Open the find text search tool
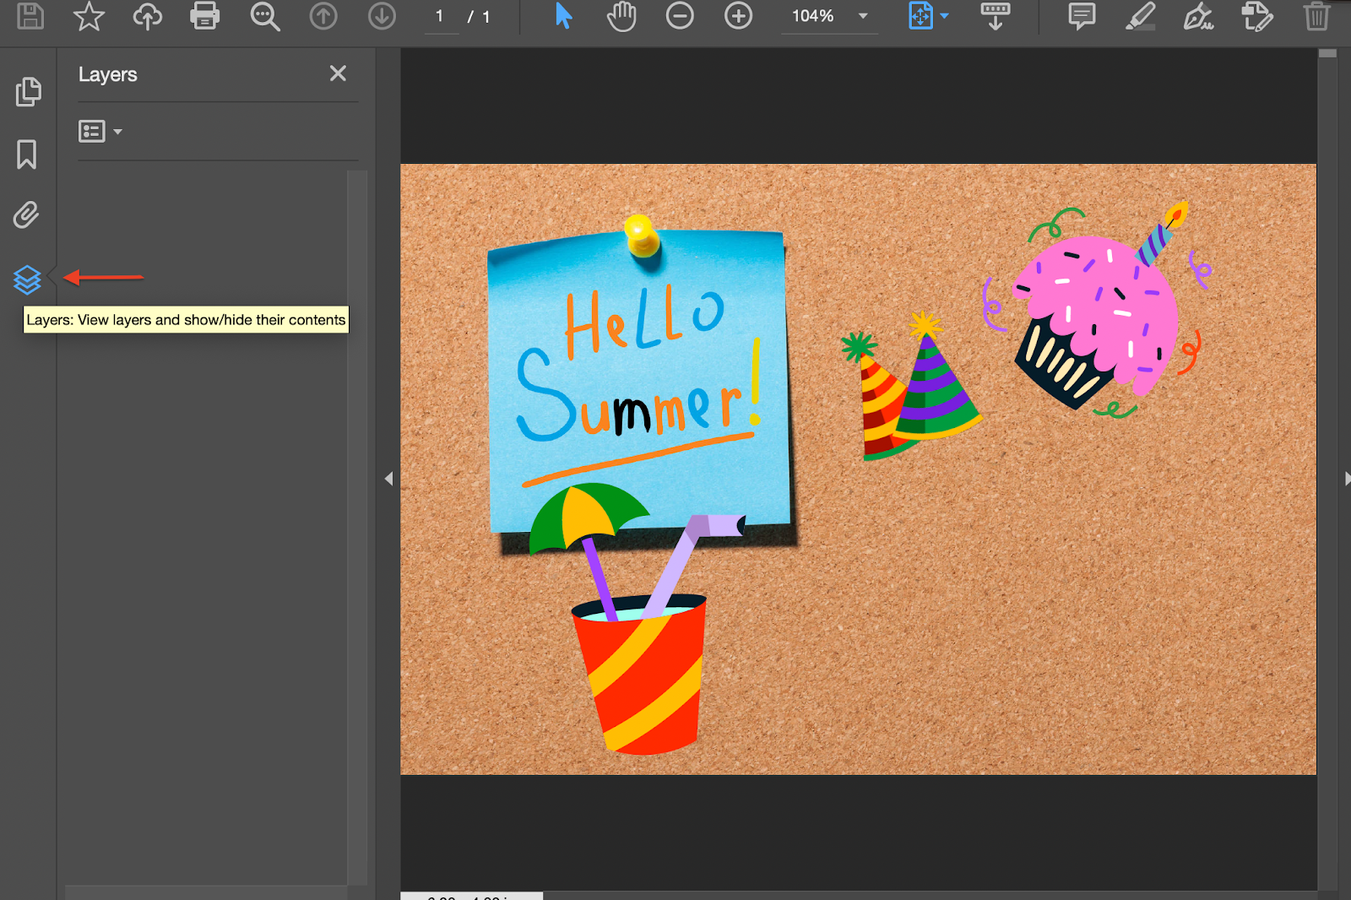Image resolution: width=1351 pixels, height=900 pixels. point(264,16)
